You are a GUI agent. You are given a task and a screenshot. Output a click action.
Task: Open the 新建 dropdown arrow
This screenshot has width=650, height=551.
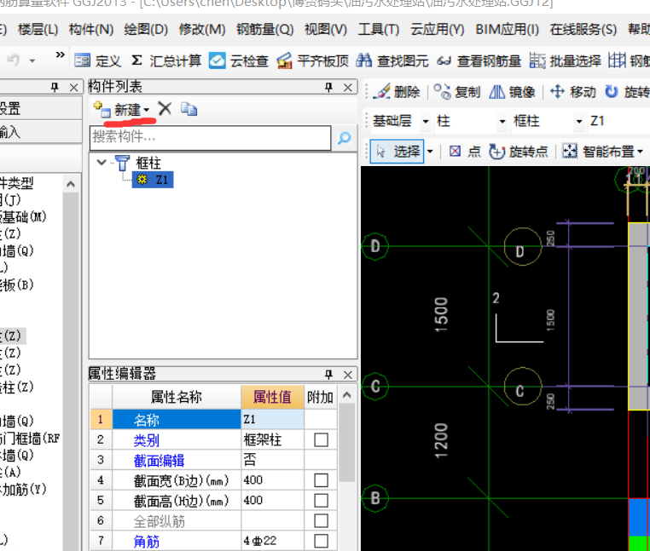pyautogui.click(x=147, y=110)
